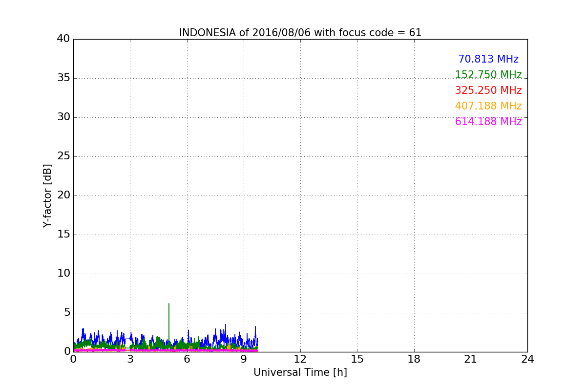Click the x-axis tick label 21
The width and height of the screenshot is (586, 391).
click(471, 359)
